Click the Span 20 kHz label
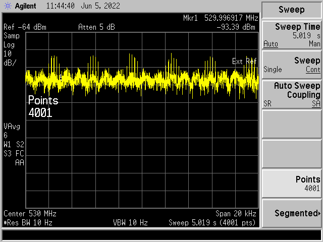 [236, 214]
